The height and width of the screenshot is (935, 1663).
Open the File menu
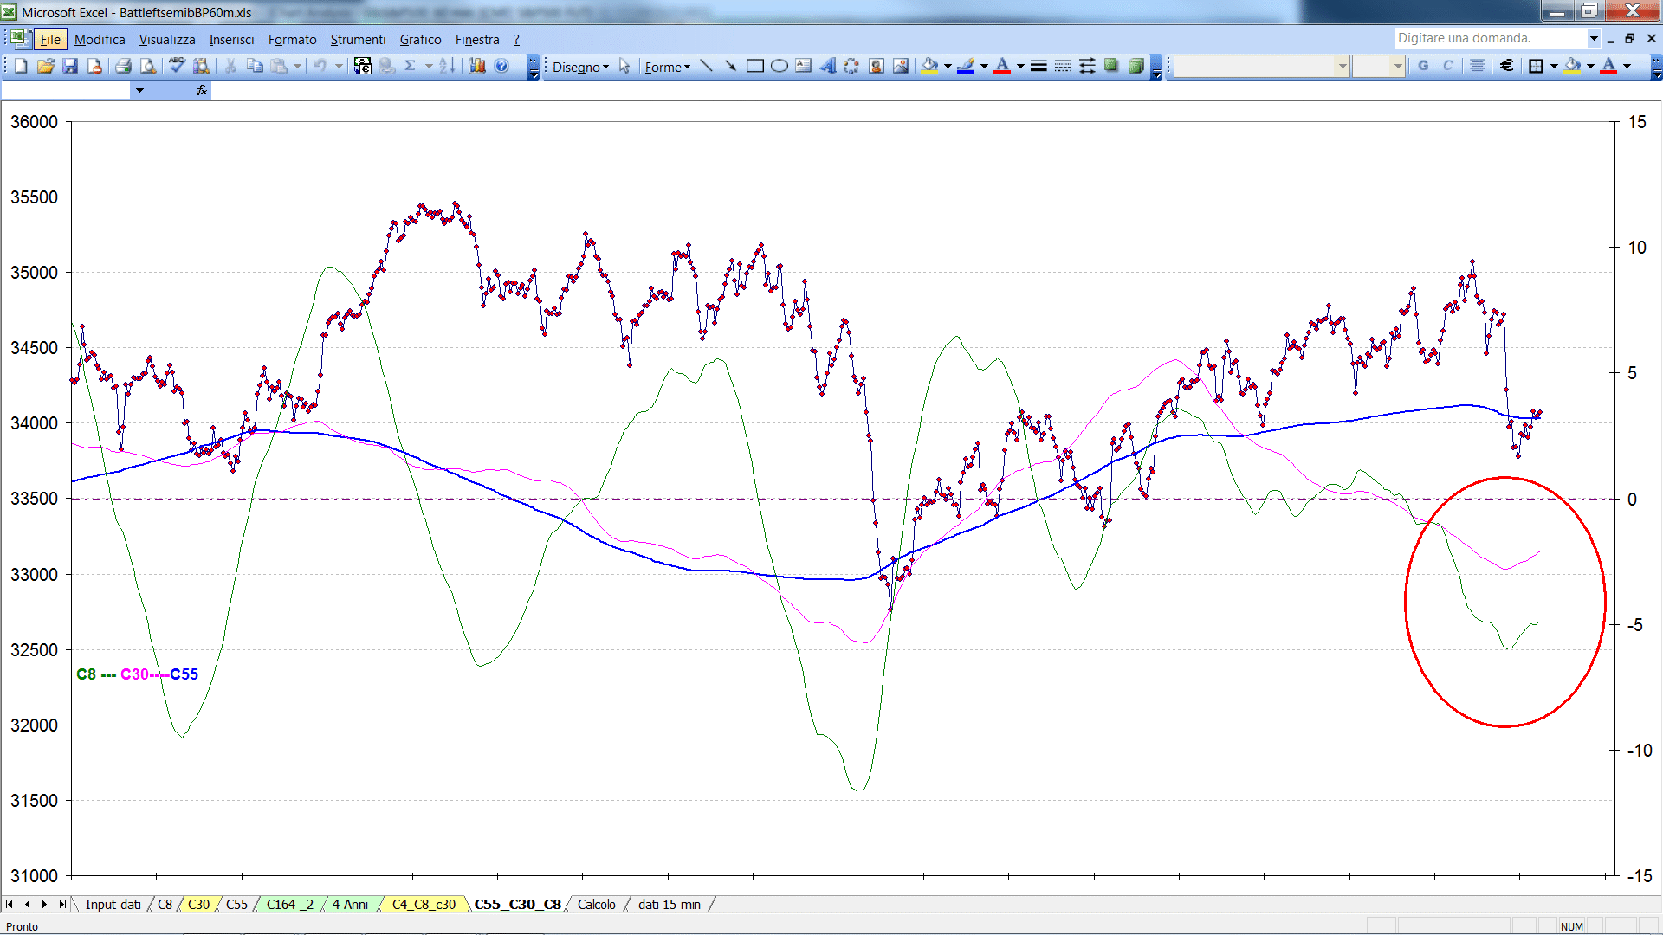pos(50,39)
